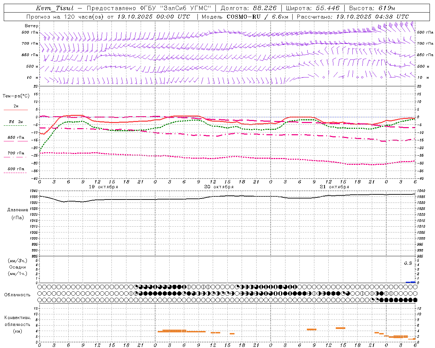Select the provider text ФГБУ "ЗапСиб УГМС"
Viewport: 435px width, 348px height.
[x=175, y=8]
